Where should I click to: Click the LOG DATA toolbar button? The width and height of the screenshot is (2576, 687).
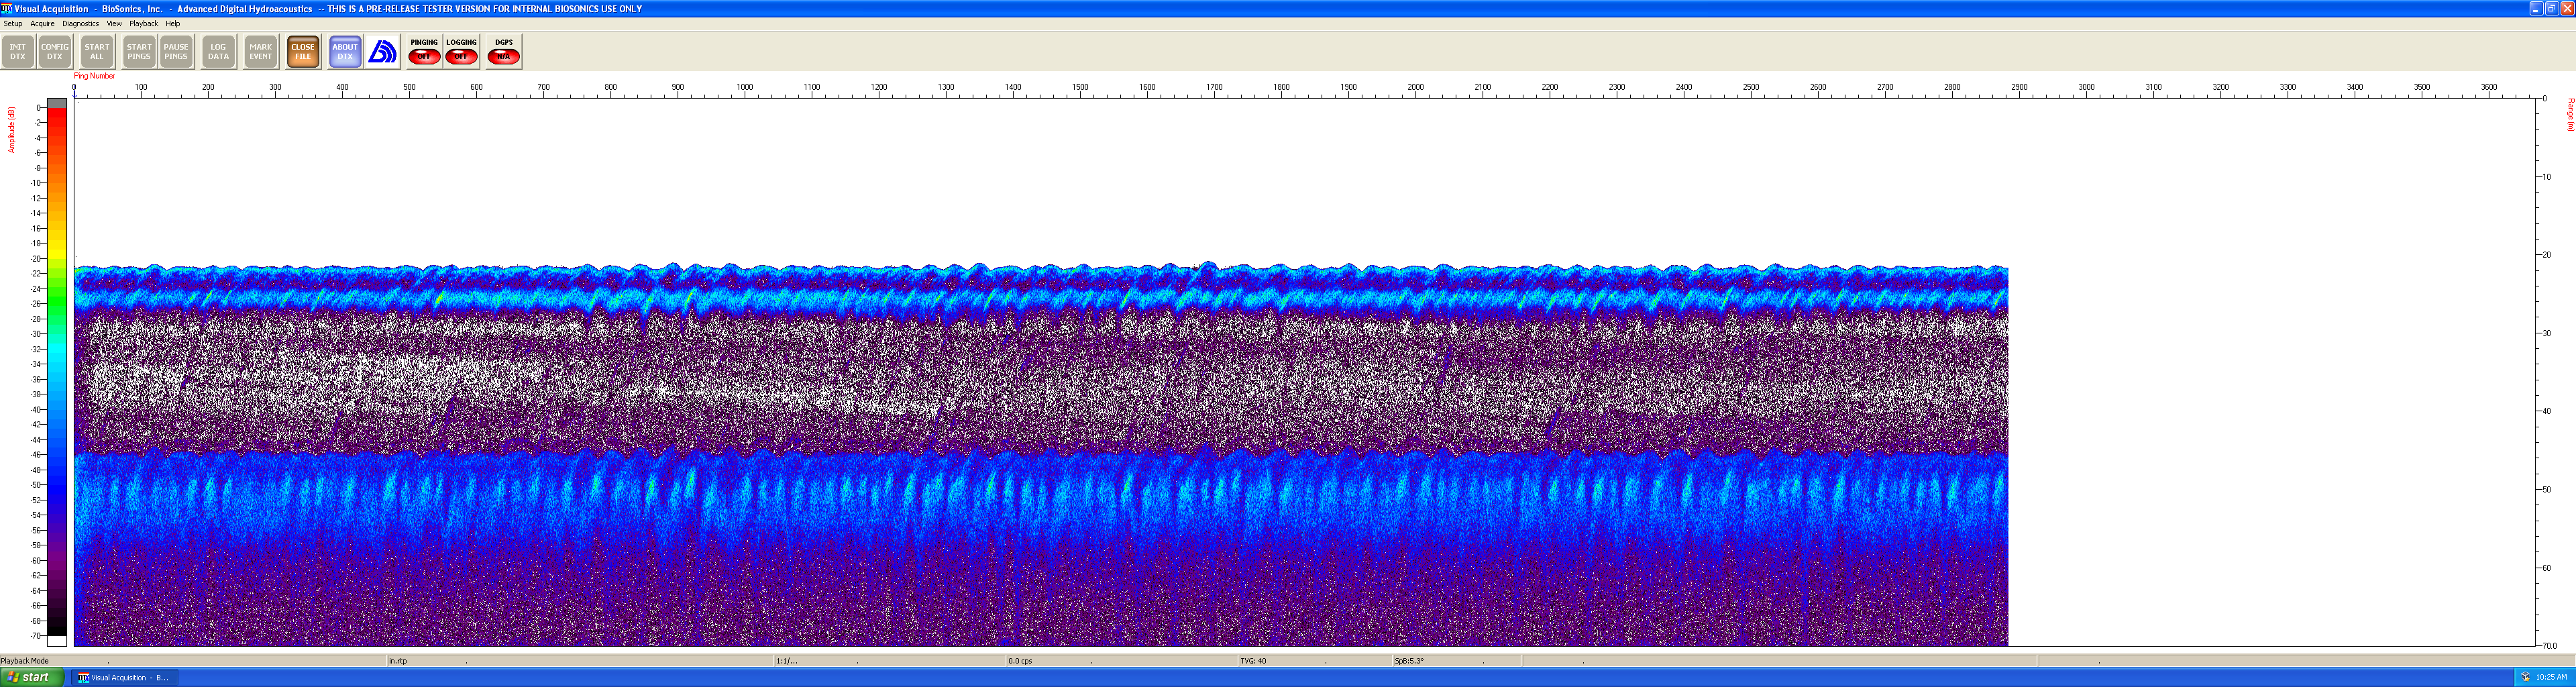click(218, 52)
